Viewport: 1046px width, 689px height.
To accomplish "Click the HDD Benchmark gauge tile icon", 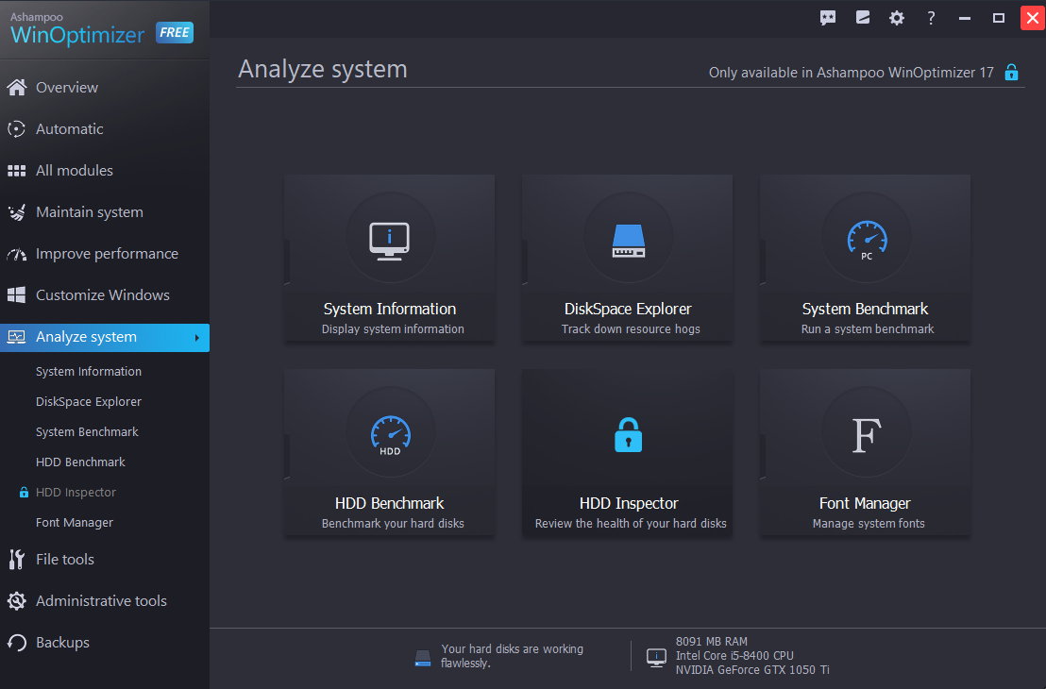I will [x=390, y=435].
